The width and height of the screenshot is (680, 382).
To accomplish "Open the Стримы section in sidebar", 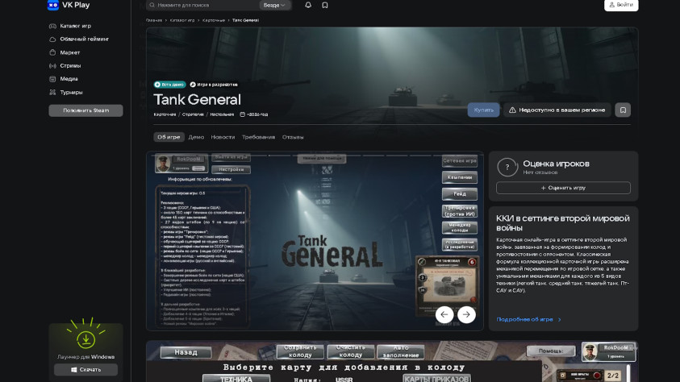I will [70, 65].
